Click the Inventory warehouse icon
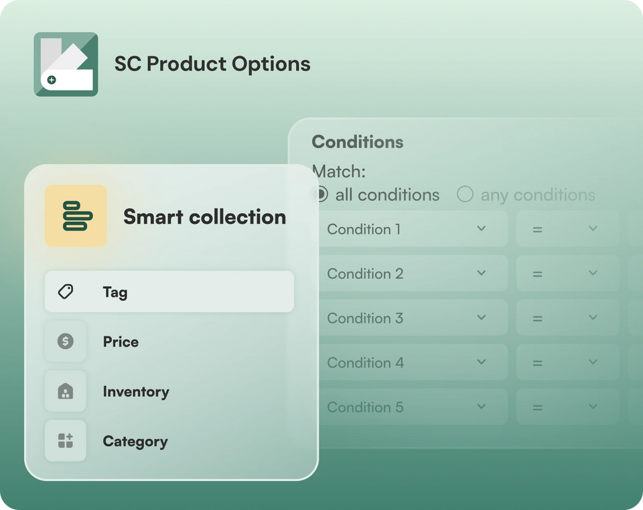This screenshot has width=643, height=510. [x=66, y=391]
